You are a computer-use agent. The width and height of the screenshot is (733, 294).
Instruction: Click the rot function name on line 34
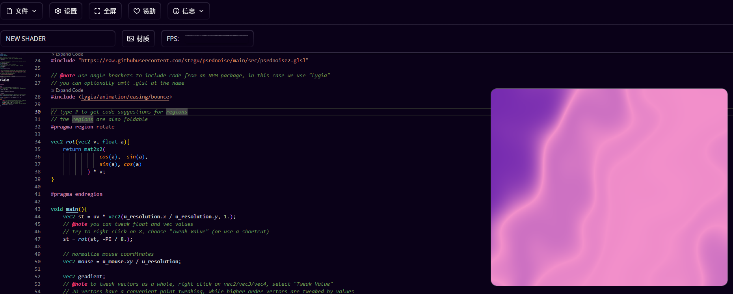pyautogui.click(x=70, y=142)
